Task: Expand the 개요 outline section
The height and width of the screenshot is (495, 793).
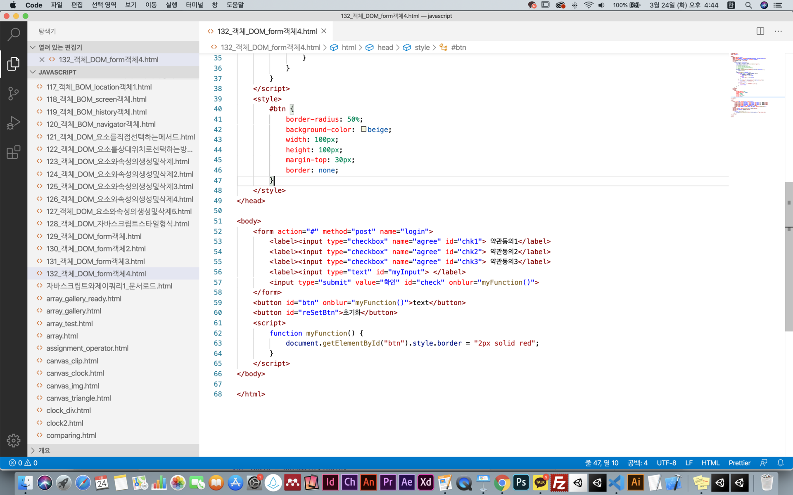Action: point(113,450)
